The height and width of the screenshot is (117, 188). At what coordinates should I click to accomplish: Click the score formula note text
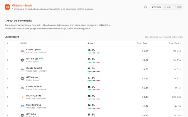(x=164, y=37)
